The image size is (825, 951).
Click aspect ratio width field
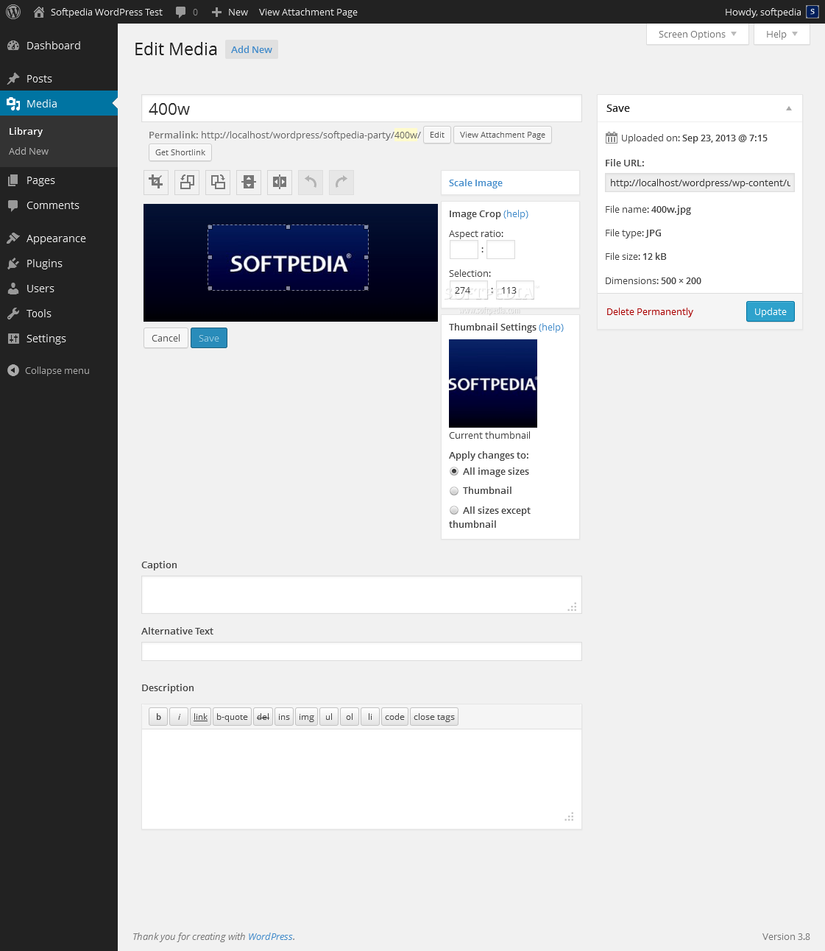tap(464, 250)
